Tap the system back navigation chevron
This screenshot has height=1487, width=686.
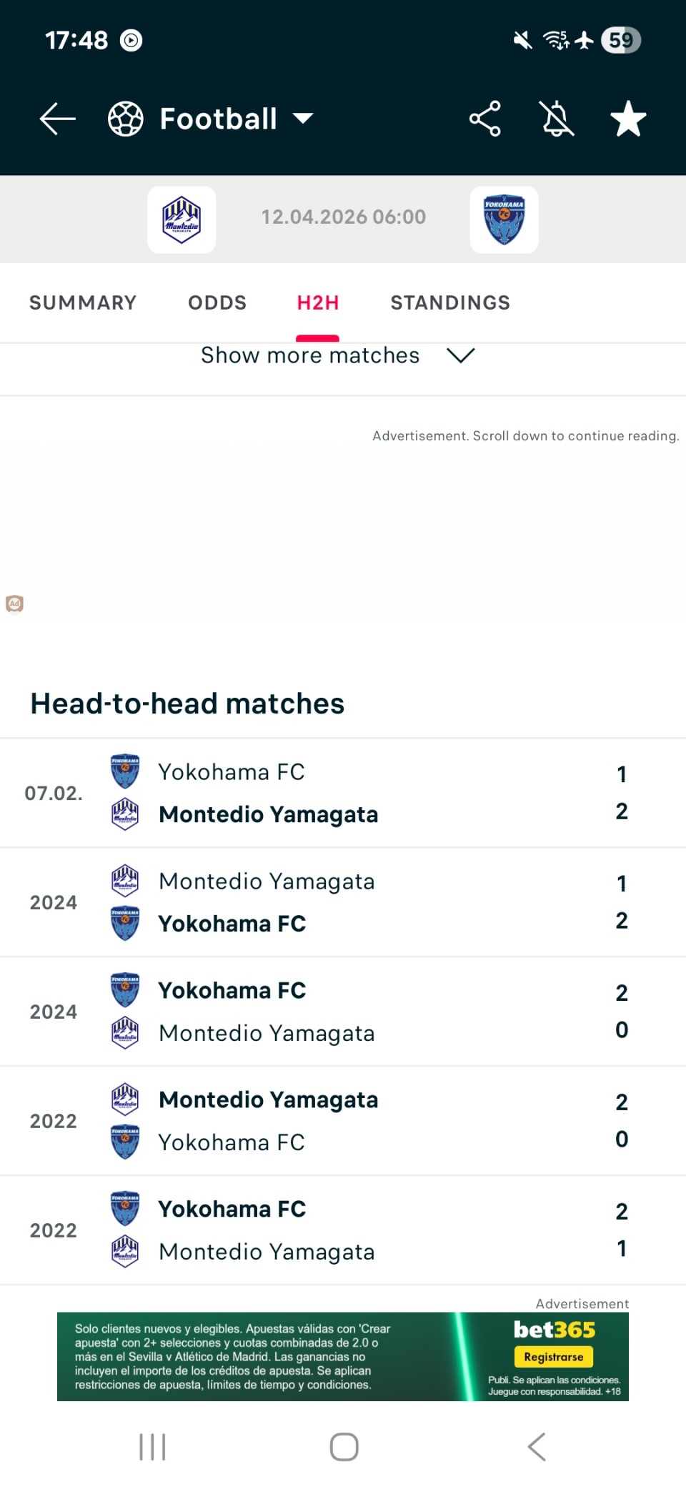(537, 1447)
